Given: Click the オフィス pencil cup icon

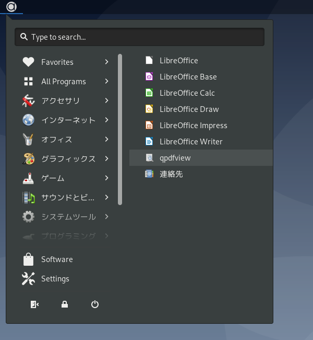Looking at the screenshot, I should (28, 139).
